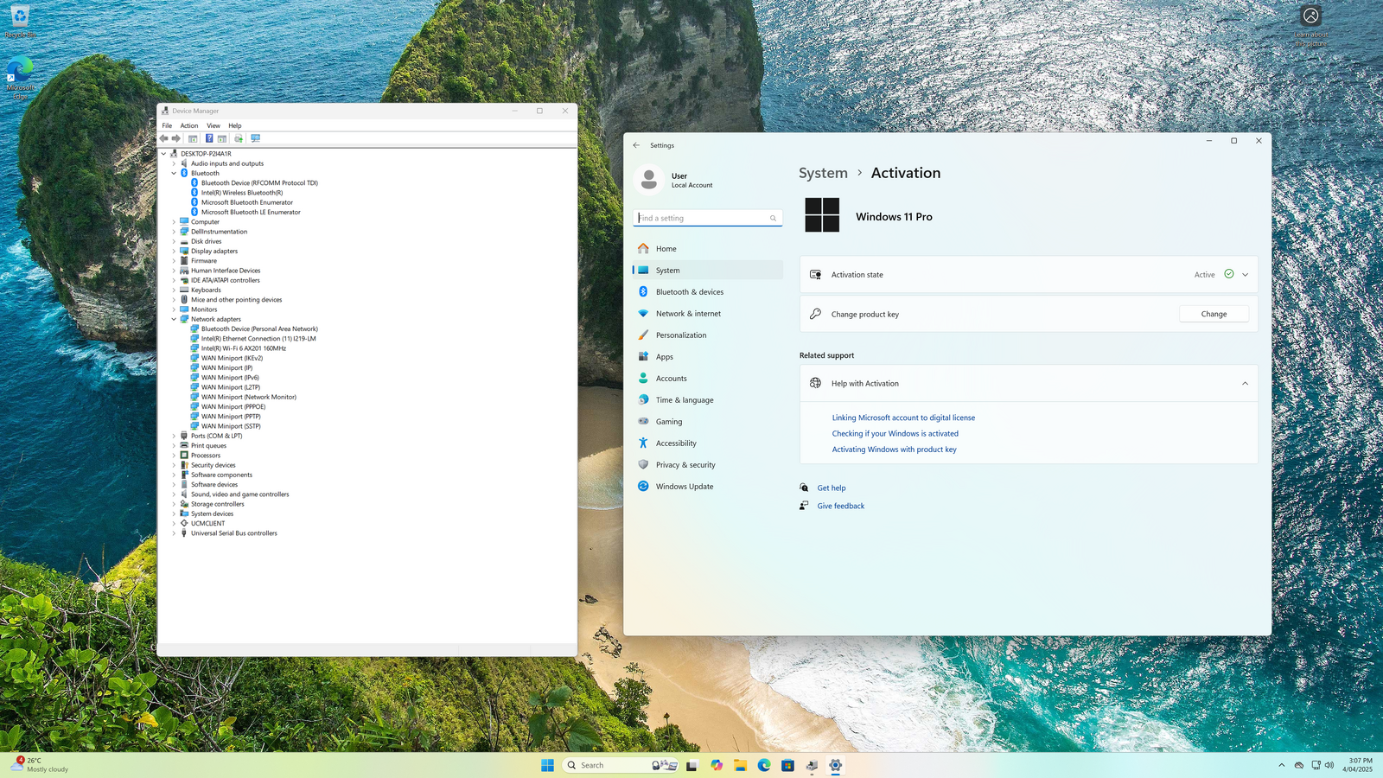1383x778 pixels.
Task: Open Accounts settings page
Action: coord(708,379)
